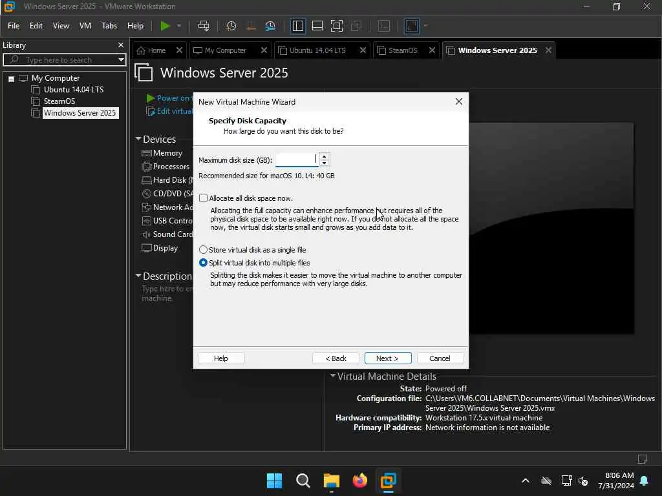
Task: Collapse the Description section
Action: tap(138, 275)
